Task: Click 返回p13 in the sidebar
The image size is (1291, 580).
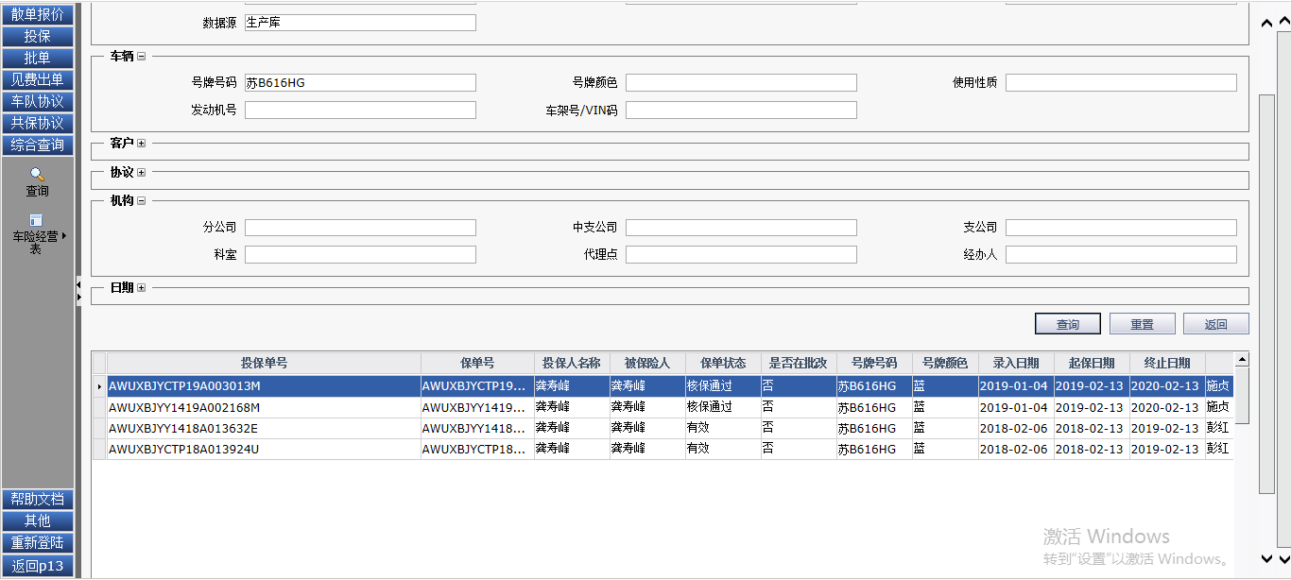Action: pyautogui.click(x=37, y=565)
